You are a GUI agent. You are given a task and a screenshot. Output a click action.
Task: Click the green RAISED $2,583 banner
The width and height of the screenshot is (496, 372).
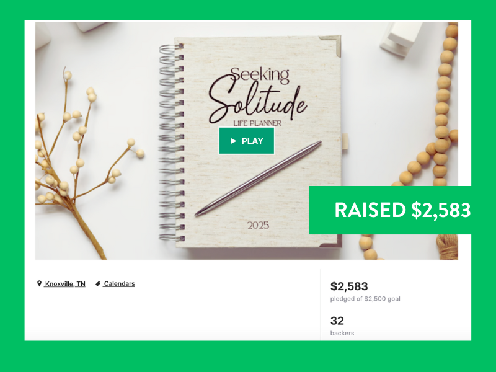(x=390, y=210)
